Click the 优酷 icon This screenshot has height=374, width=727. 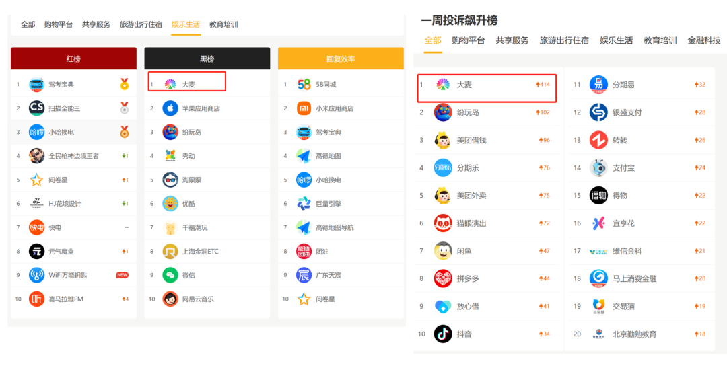tap(170, 203)
